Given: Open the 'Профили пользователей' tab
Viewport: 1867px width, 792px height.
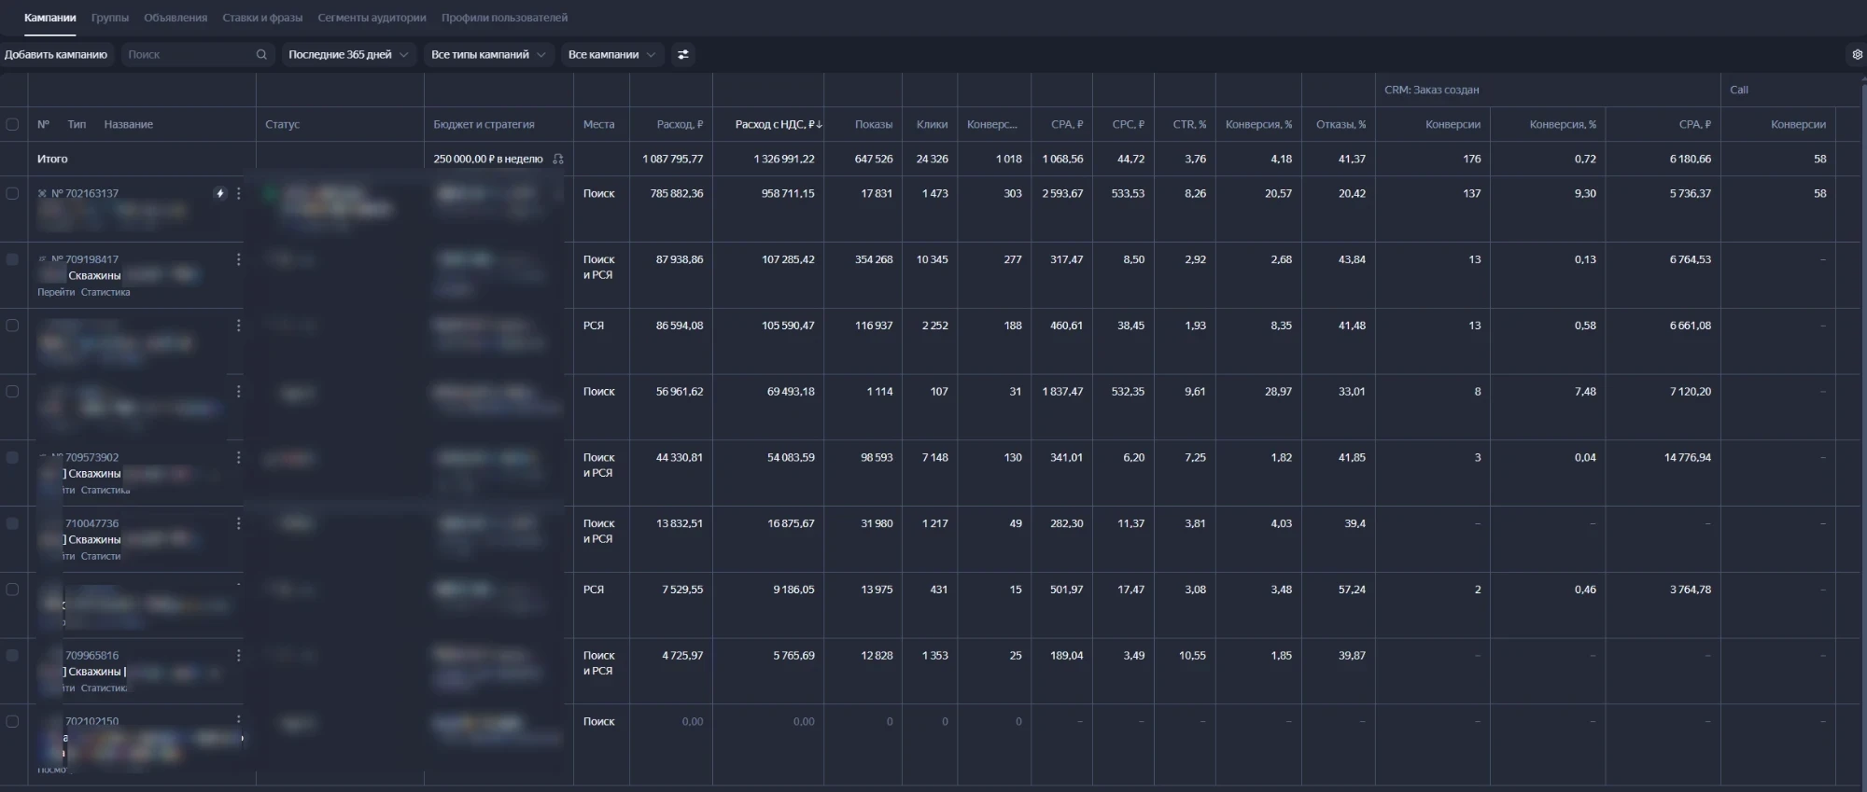Looking at the screenshot, I should point(504,18).
